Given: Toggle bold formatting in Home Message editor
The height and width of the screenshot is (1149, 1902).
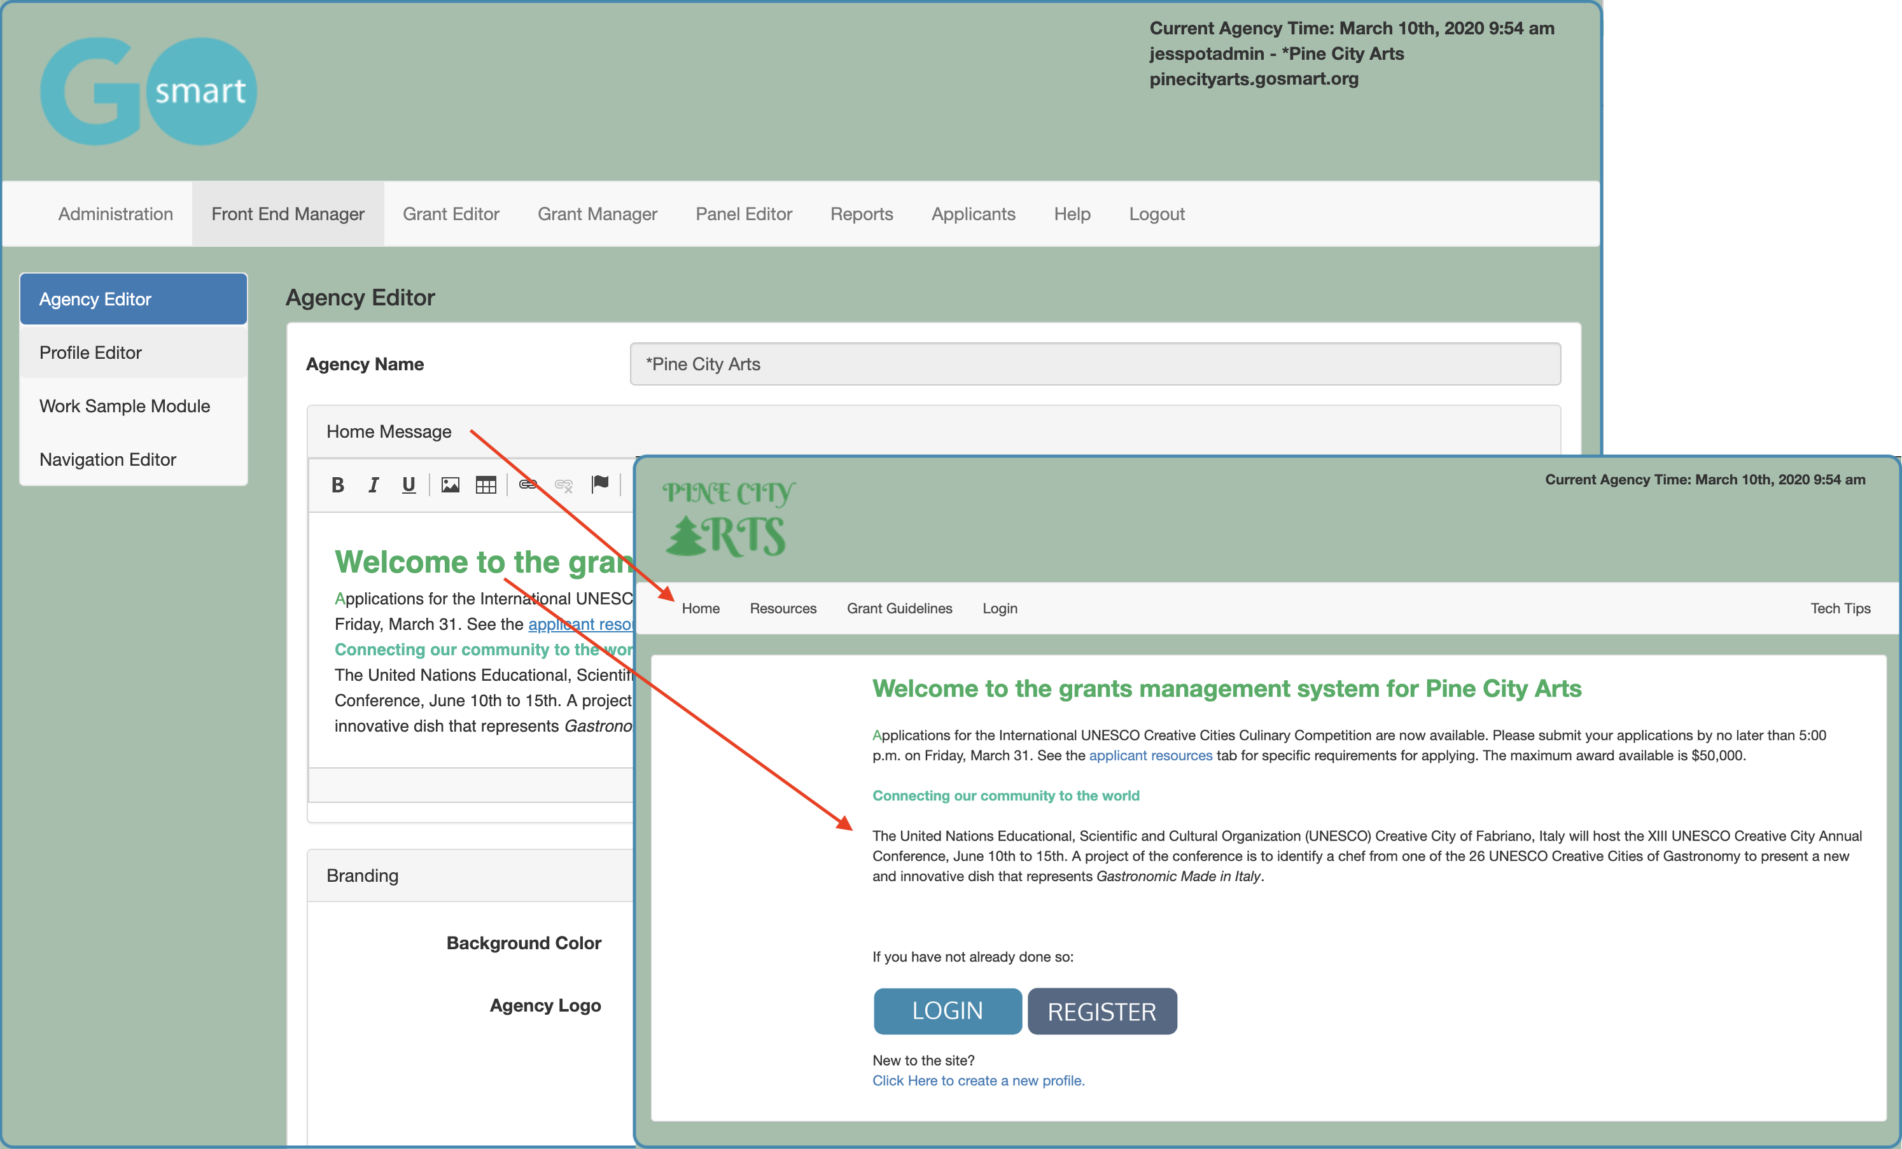Looking at the screenshot, I should click(337, 485).
